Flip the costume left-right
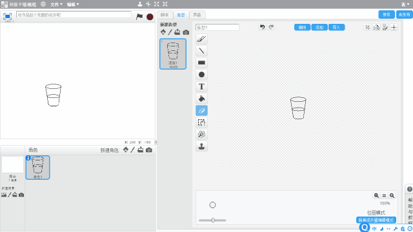413x232 pixels. tap(376, 27)
